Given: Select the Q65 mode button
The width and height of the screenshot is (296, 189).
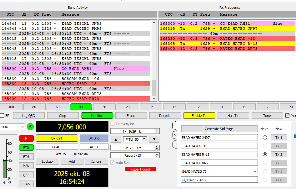Looking at the screenshot, I should pos(26,175).
